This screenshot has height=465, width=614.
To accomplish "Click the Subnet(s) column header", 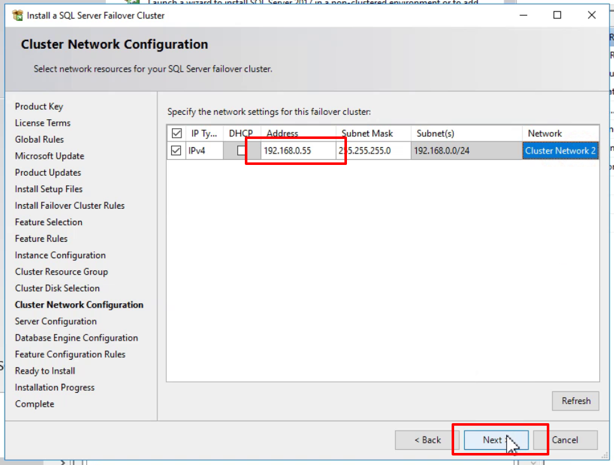I will point(466,134).
